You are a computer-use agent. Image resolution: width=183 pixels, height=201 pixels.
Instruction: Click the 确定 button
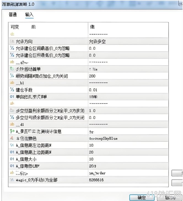(x=142, y=197)
